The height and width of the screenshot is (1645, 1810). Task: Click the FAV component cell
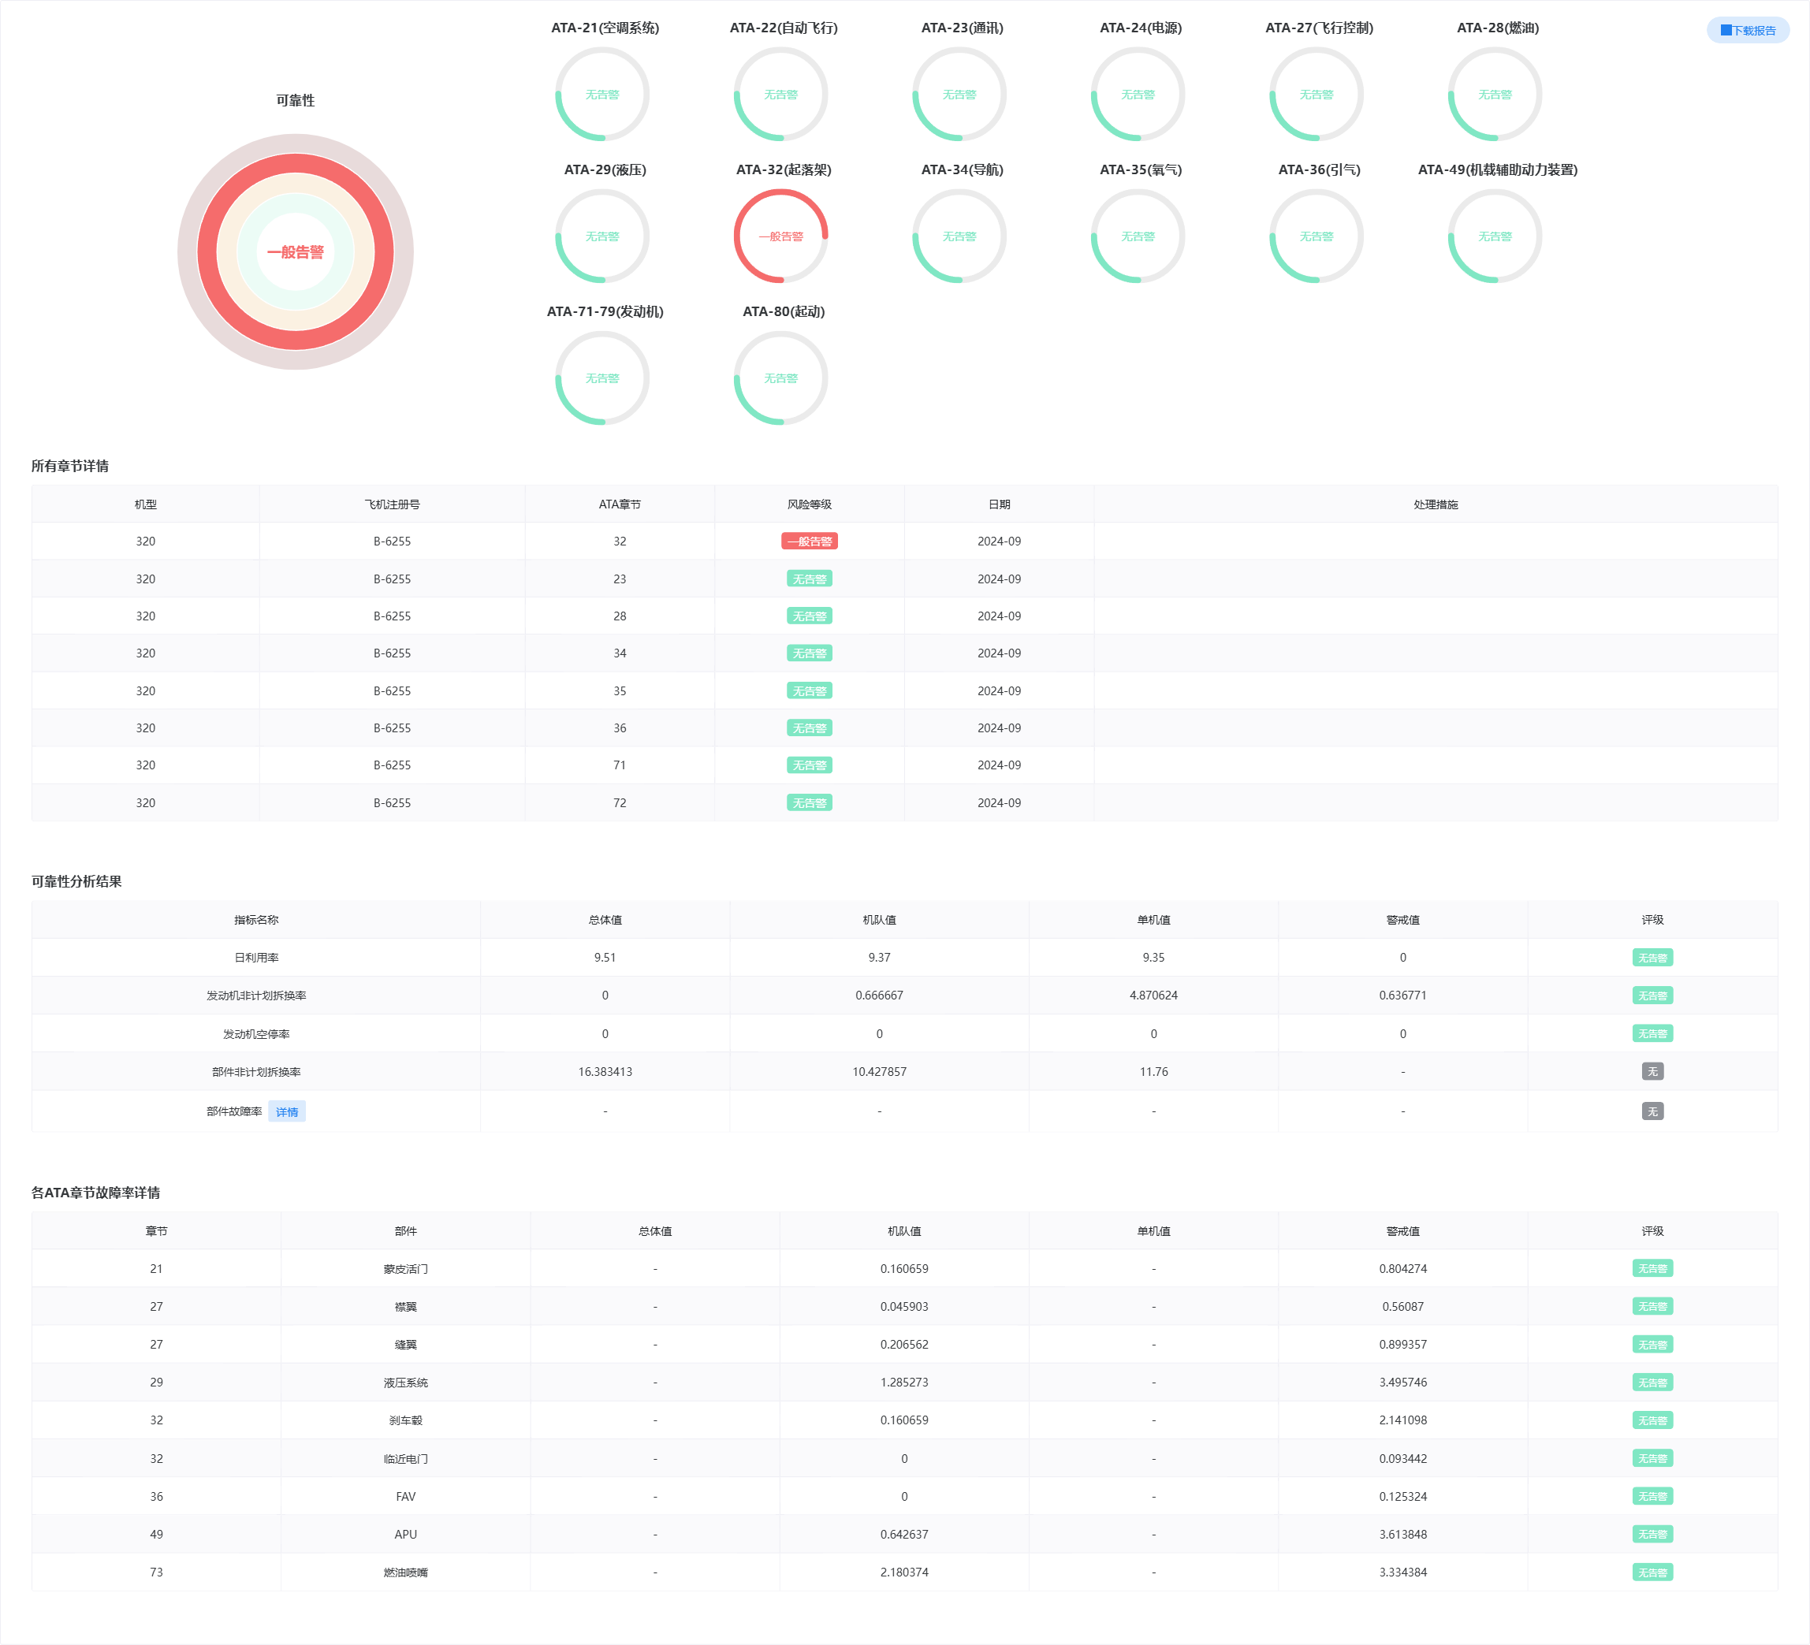click(406, 1497)
